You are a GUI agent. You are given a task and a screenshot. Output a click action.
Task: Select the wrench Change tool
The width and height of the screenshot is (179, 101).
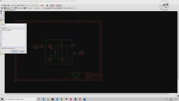[x=3, y=20]
